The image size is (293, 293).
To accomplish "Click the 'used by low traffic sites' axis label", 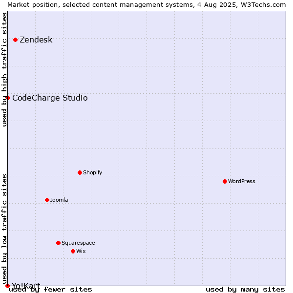I will click(4, 229).
